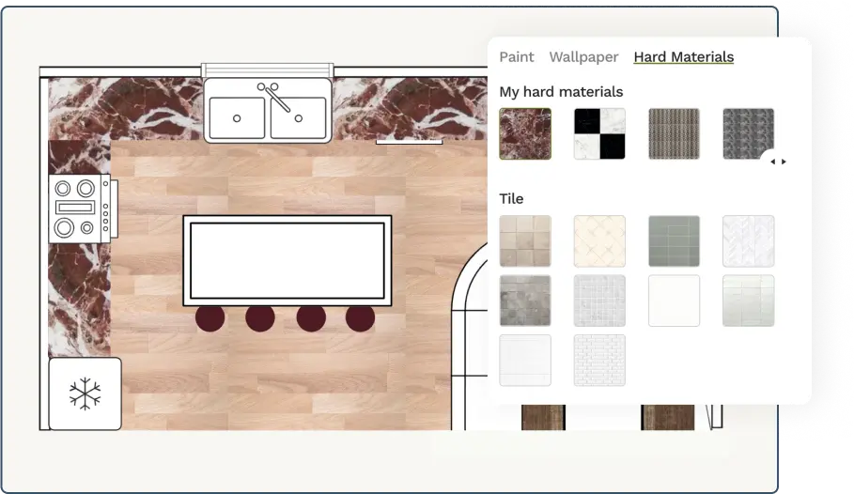
Task: Select the dark gray patterned swatch
Action: point(748,134)
